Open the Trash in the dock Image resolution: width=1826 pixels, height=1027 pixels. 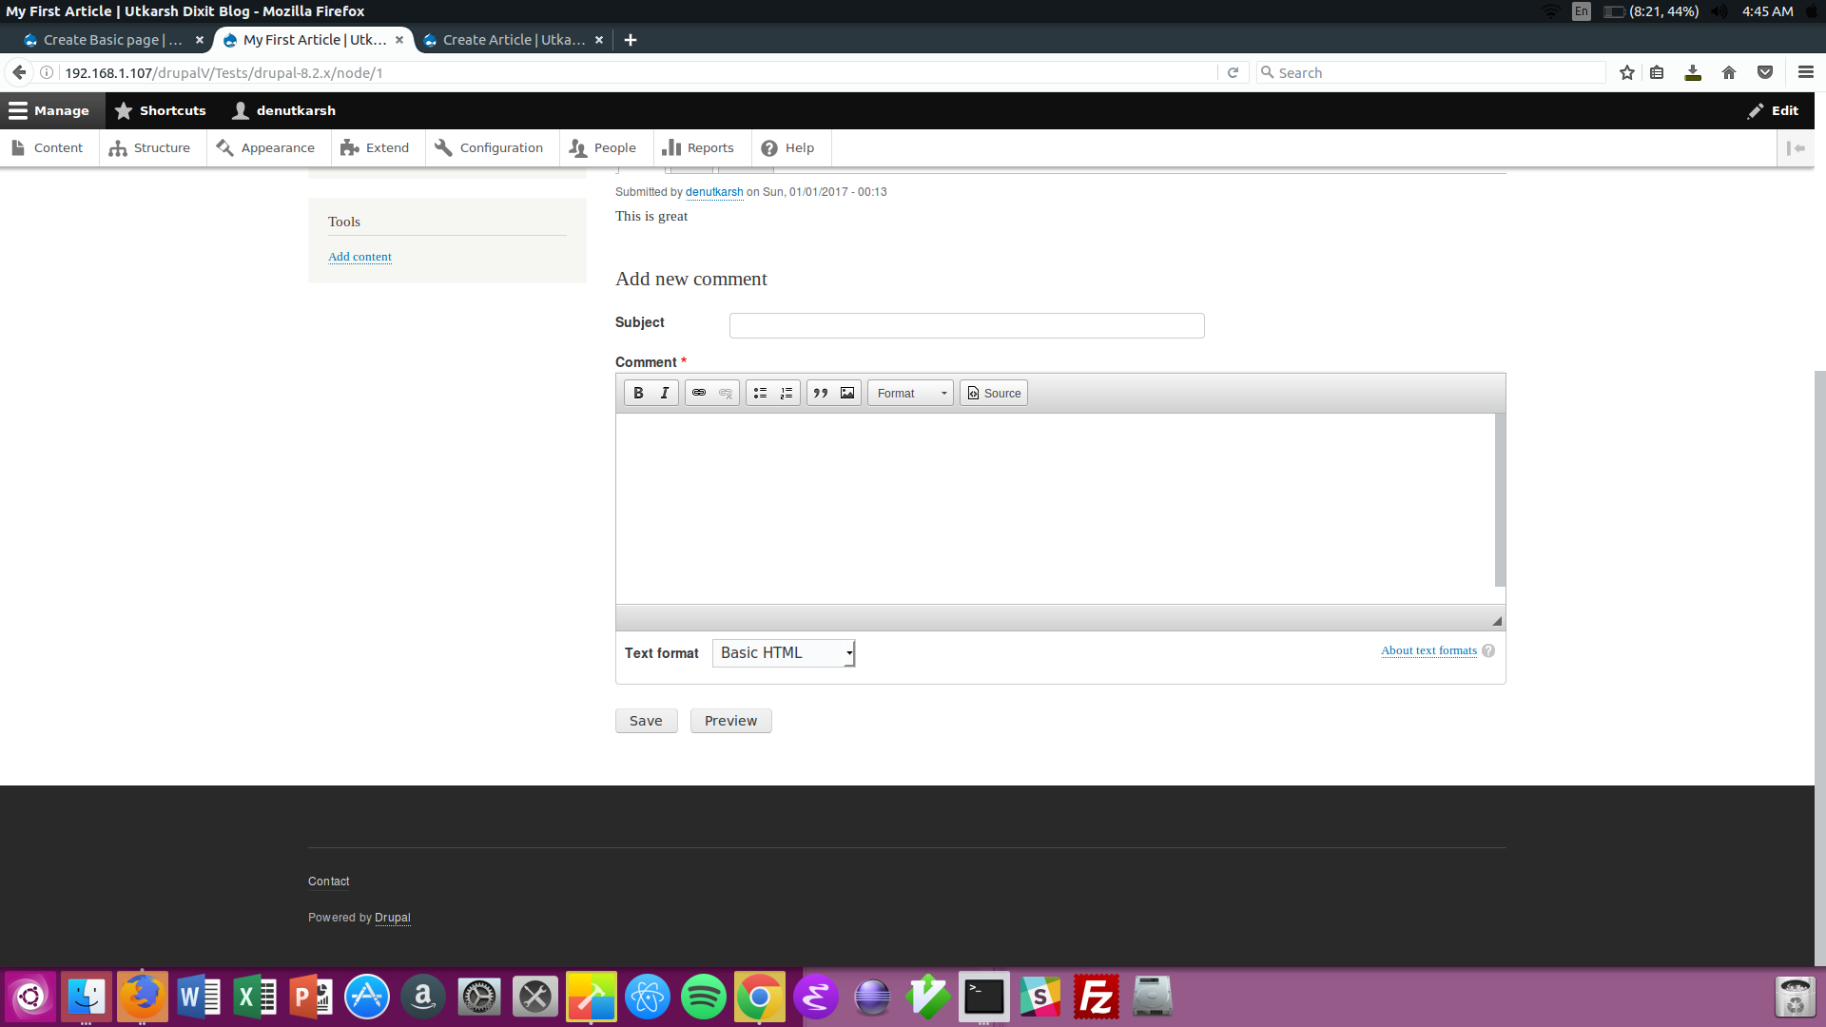[x=1796, y=997]
